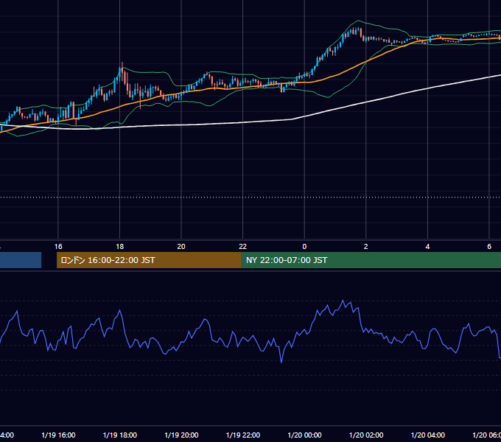Click the "1/20 04:00" label on lower axis
The image size is (501, 442).
pos(428,435)
